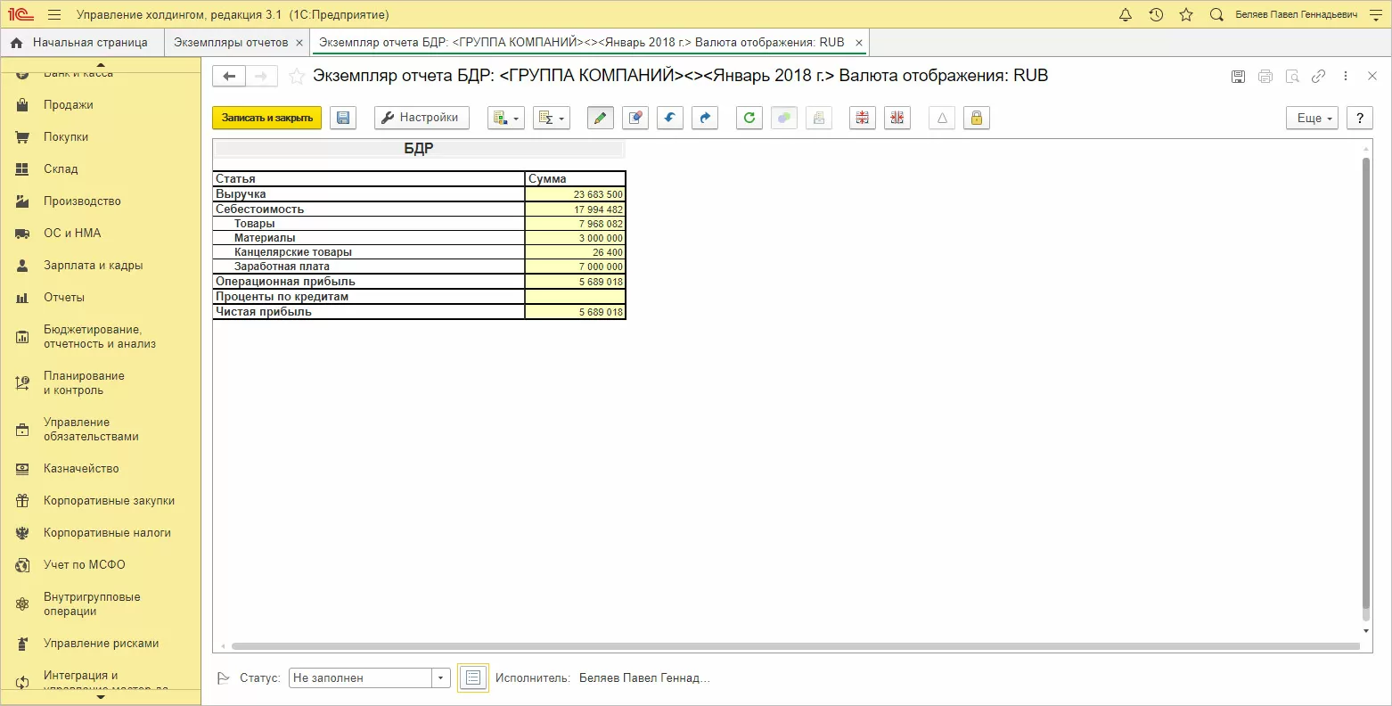The width and height of the screenshot is (1392, 706).
Task: Click Записать и закрыть button
Action: pos(267,118)
